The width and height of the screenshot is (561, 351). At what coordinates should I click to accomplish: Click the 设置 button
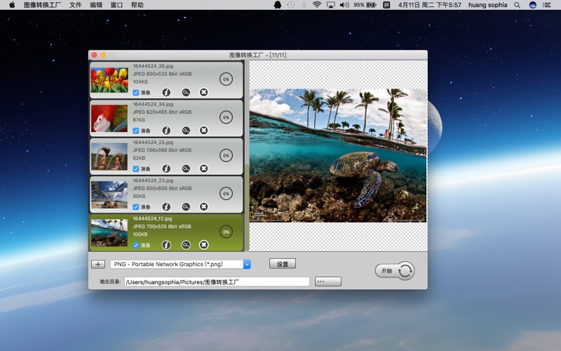(x=283, y=264)
